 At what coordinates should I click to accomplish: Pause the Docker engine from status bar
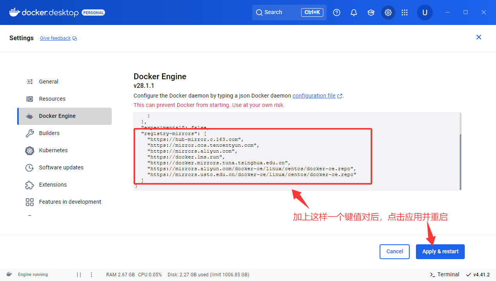(79, 274)
